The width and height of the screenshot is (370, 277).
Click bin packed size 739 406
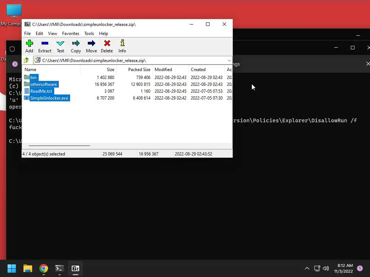click(x=143, y=78)
